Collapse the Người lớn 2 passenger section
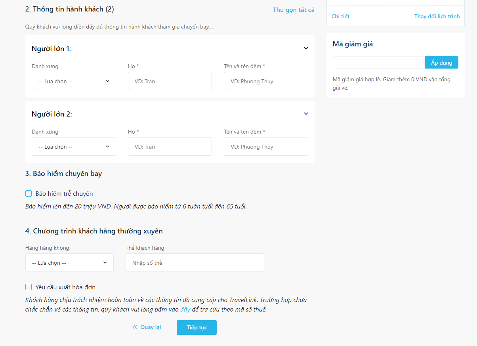Image resolution: width=477 pixels, height=346 pixels. 306,114
